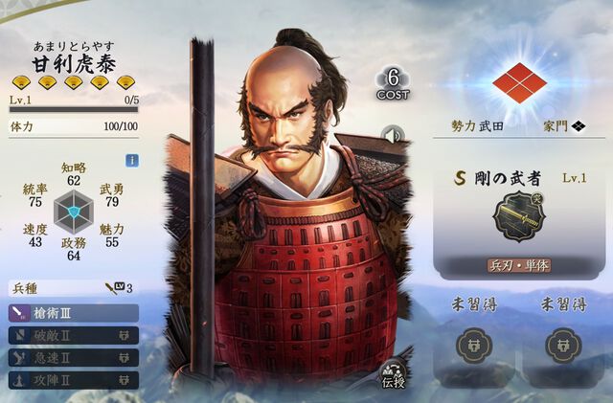Select the hexagon stats radar chart
Image resolution: width=613 pixels, height=403 pixels.
coord(73,213)
